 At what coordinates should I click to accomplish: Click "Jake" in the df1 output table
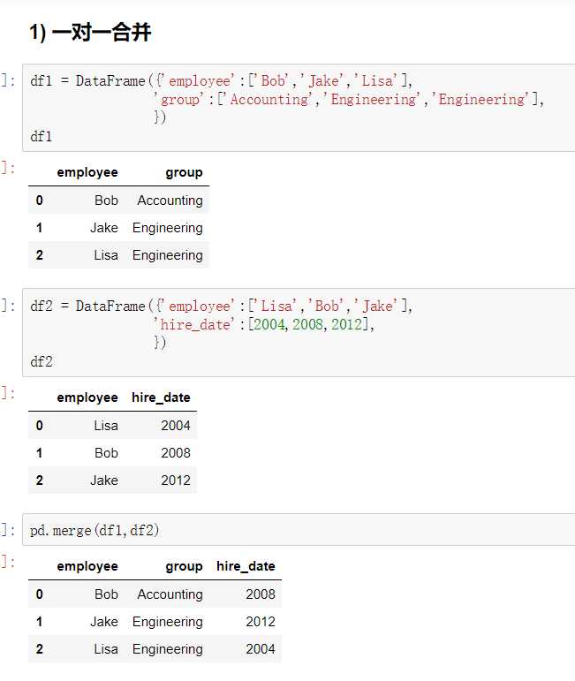(103, 228)
